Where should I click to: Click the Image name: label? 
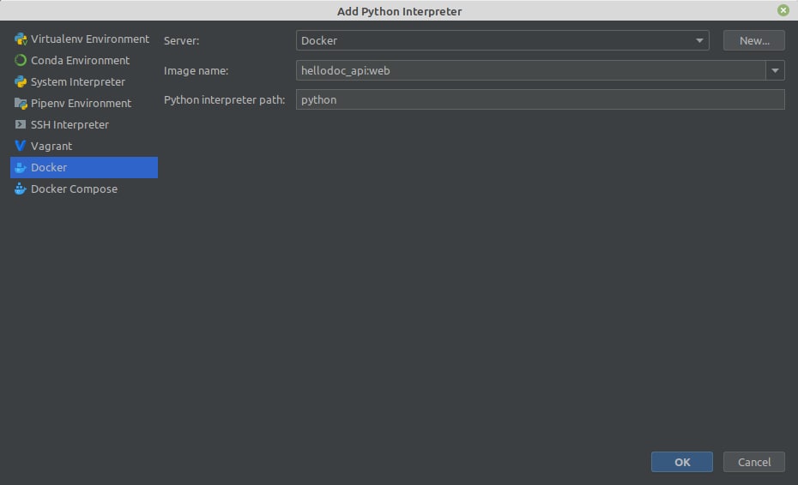point(196,70)
